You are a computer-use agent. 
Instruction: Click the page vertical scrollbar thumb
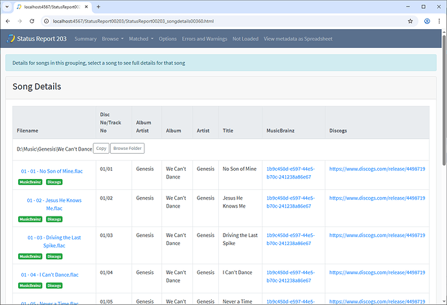(444, 100)
